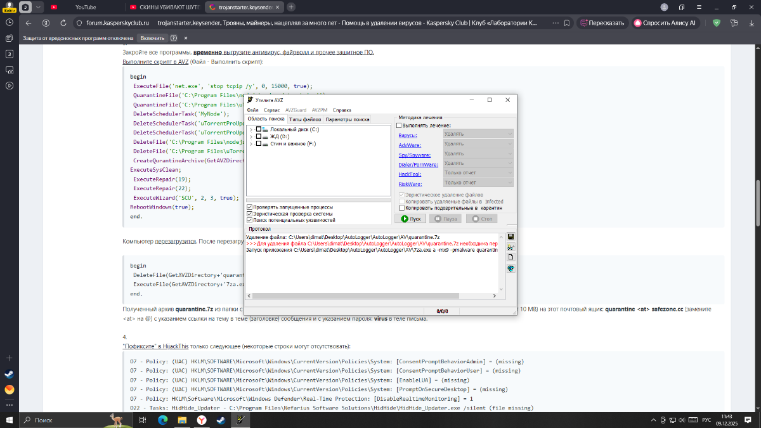The height and width of the screenshot is (428, 761).
Task: Expand the Стим и важное (F:) node
Action: pyautogui.click(x=251, y=144)
